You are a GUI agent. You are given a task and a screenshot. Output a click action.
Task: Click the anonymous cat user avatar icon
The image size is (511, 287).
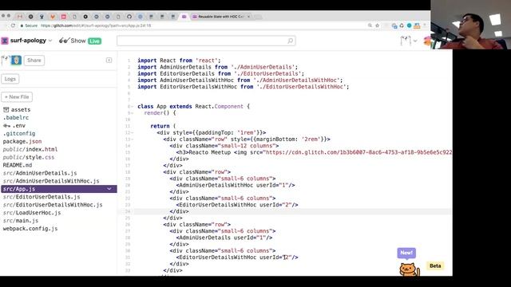(406, 41)
